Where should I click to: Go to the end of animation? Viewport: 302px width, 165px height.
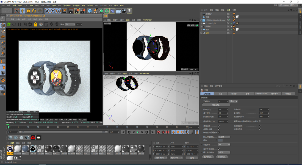(x=153, y=132)
